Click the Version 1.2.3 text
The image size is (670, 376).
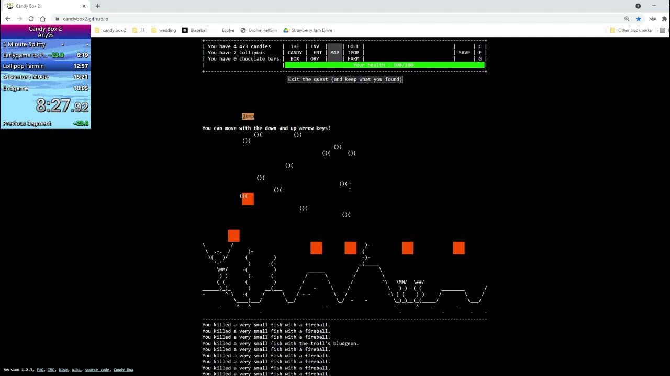[x=18, y=370]
